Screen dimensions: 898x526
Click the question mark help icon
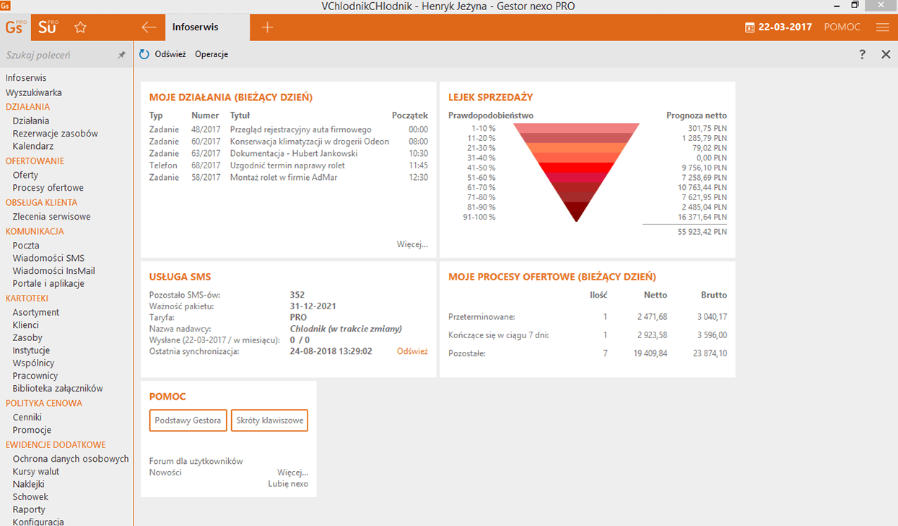[862, 54]
